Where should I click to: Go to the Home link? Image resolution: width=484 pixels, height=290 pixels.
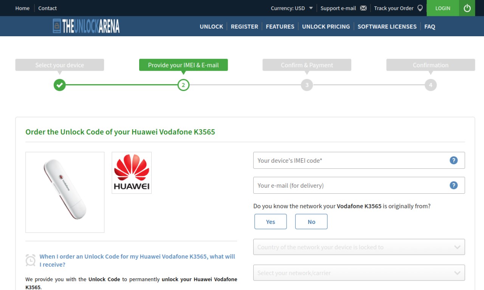22,8
